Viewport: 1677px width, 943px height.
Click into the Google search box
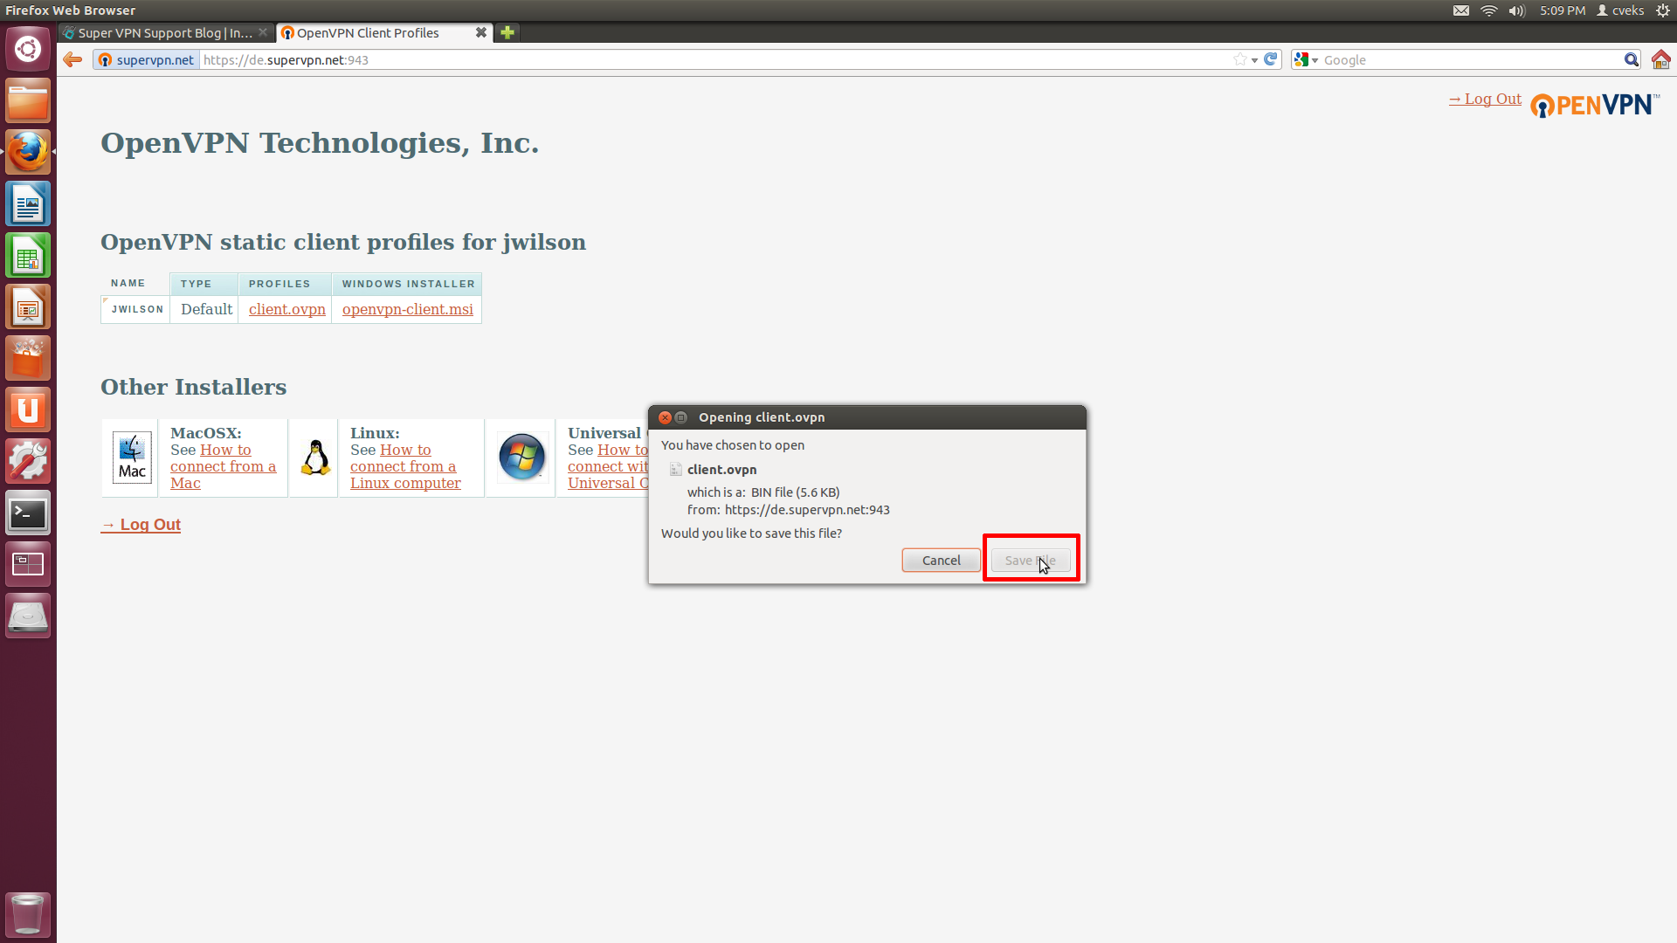point(1472,59)
